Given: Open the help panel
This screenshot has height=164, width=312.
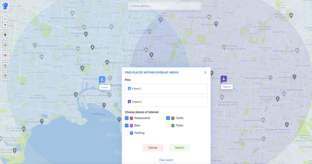Looking at the screenshot, I should coord(5,75).
